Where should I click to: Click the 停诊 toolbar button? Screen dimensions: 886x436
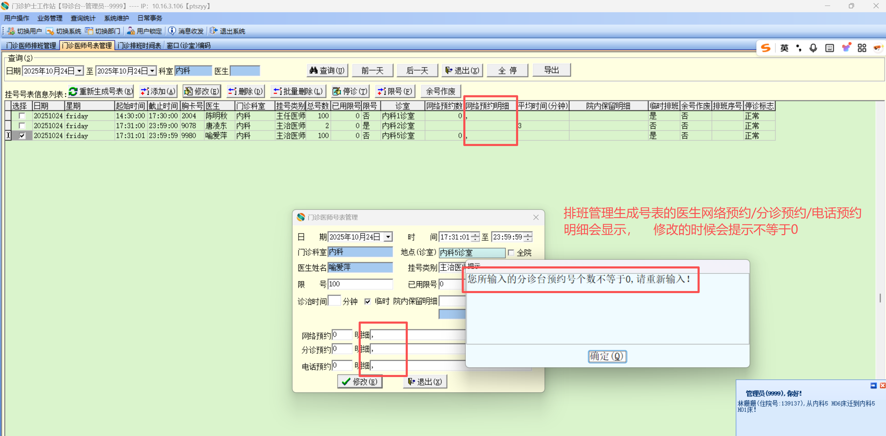(x=350, y=92)
